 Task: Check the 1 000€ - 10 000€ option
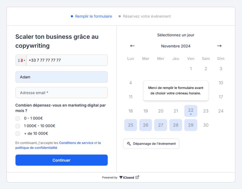(x=18, y=126)
